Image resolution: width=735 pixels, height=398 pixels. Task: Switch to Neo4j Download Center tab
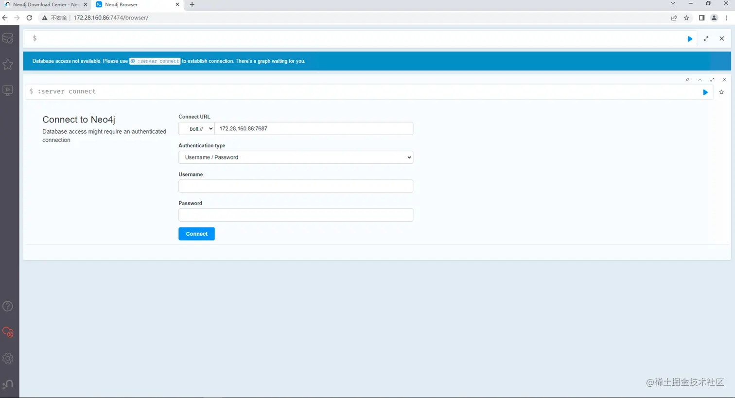(x=45, y=4)
